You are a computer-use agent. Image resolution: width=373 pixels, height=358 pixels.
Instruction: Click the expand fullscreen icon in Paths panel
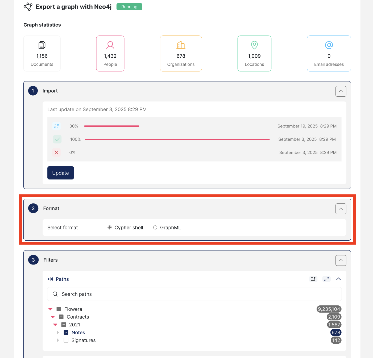tap(326, 279)
